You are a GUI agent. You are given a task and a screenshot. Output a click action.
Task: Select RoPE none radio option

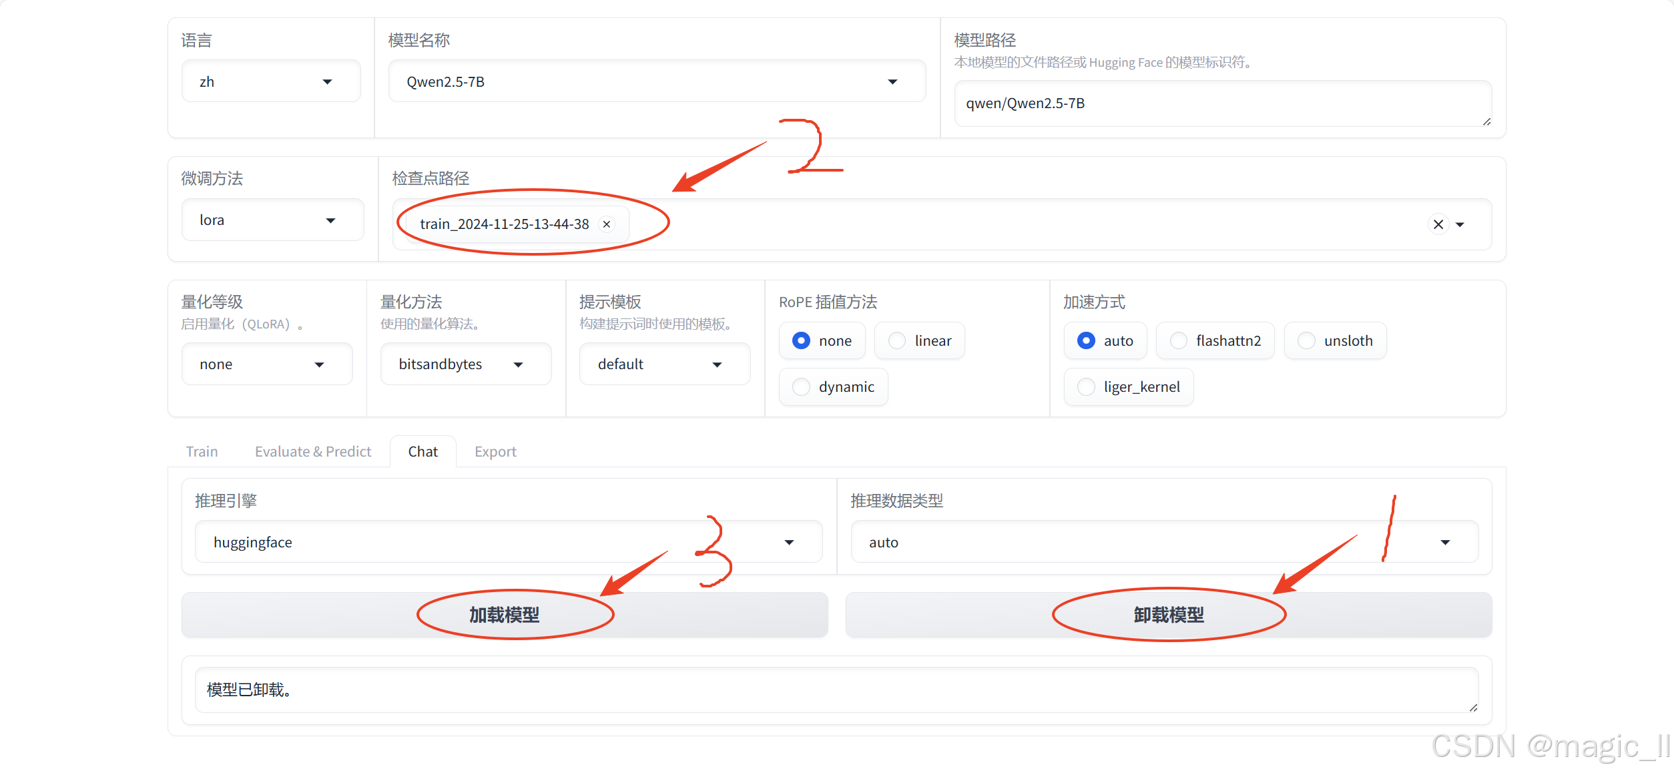822,340
